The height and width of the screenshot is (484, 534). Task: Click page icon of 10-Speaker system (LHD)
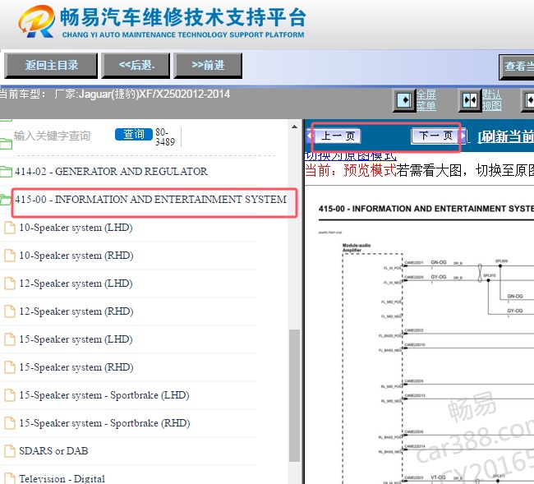click(10, 228)
